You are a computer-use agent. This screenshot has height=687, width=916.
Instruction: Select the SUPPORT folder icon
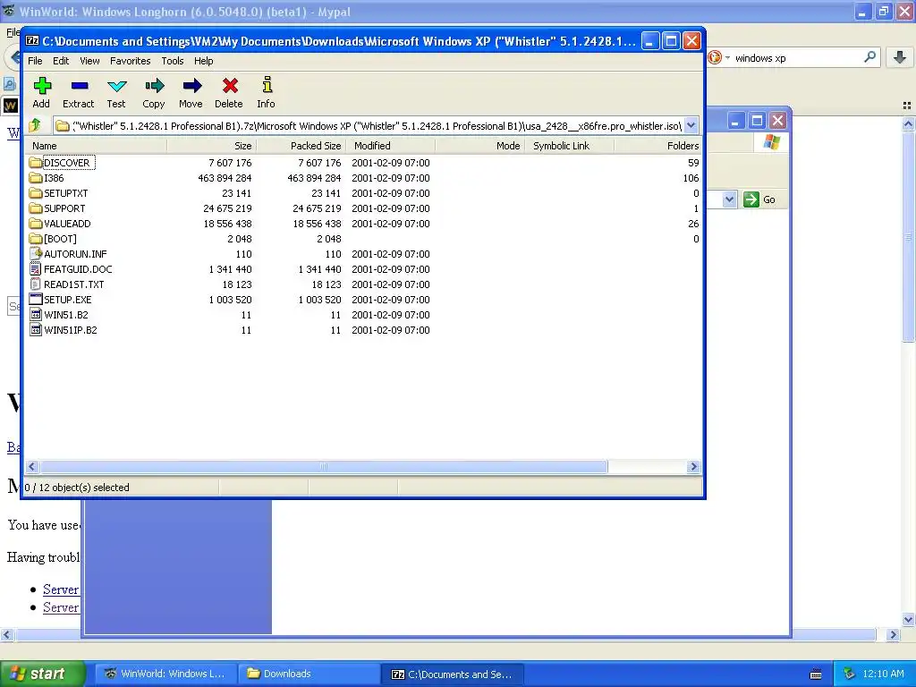coord(36,208)
